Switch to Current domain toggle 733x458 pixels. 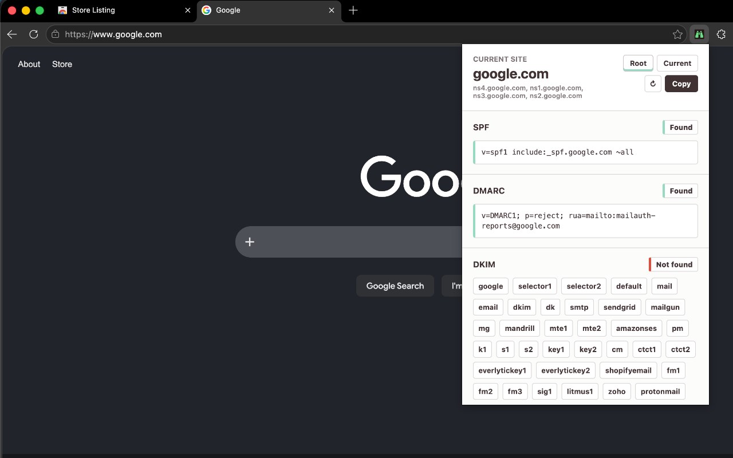[x=677, y=63]
